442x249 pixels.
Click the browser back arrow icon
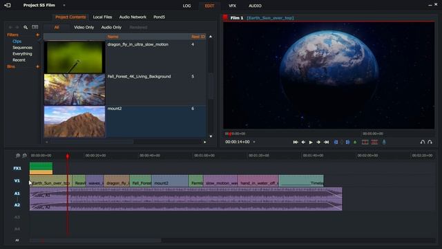(x=10, y=27)
